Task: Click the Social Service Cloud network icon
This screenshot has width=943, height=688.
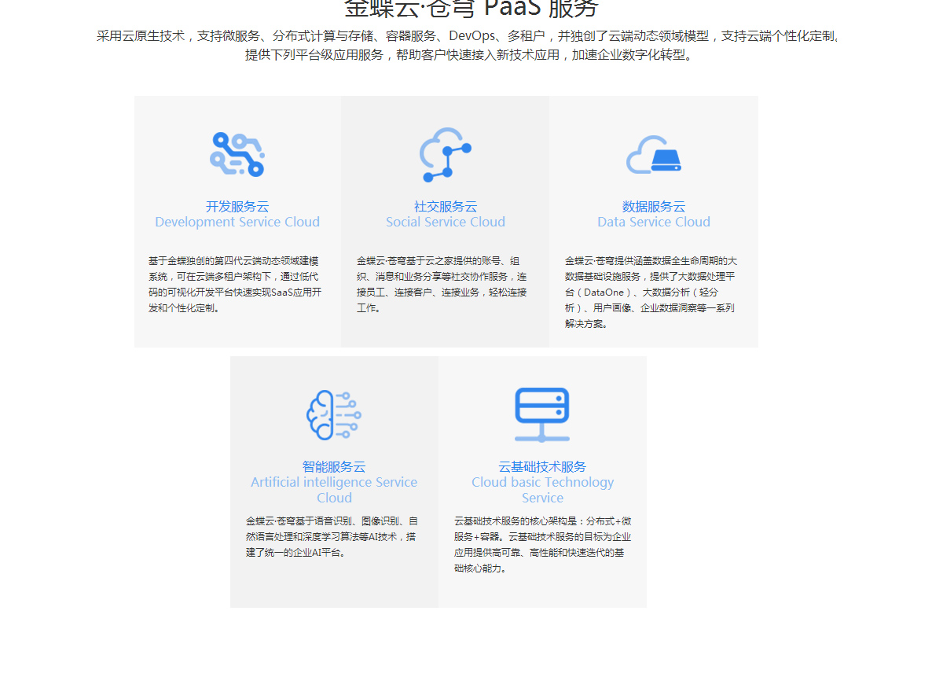Action: coord(446,154)
